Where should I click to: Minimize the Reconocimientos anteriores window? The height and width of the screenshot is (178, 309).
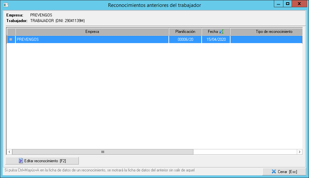278,4
